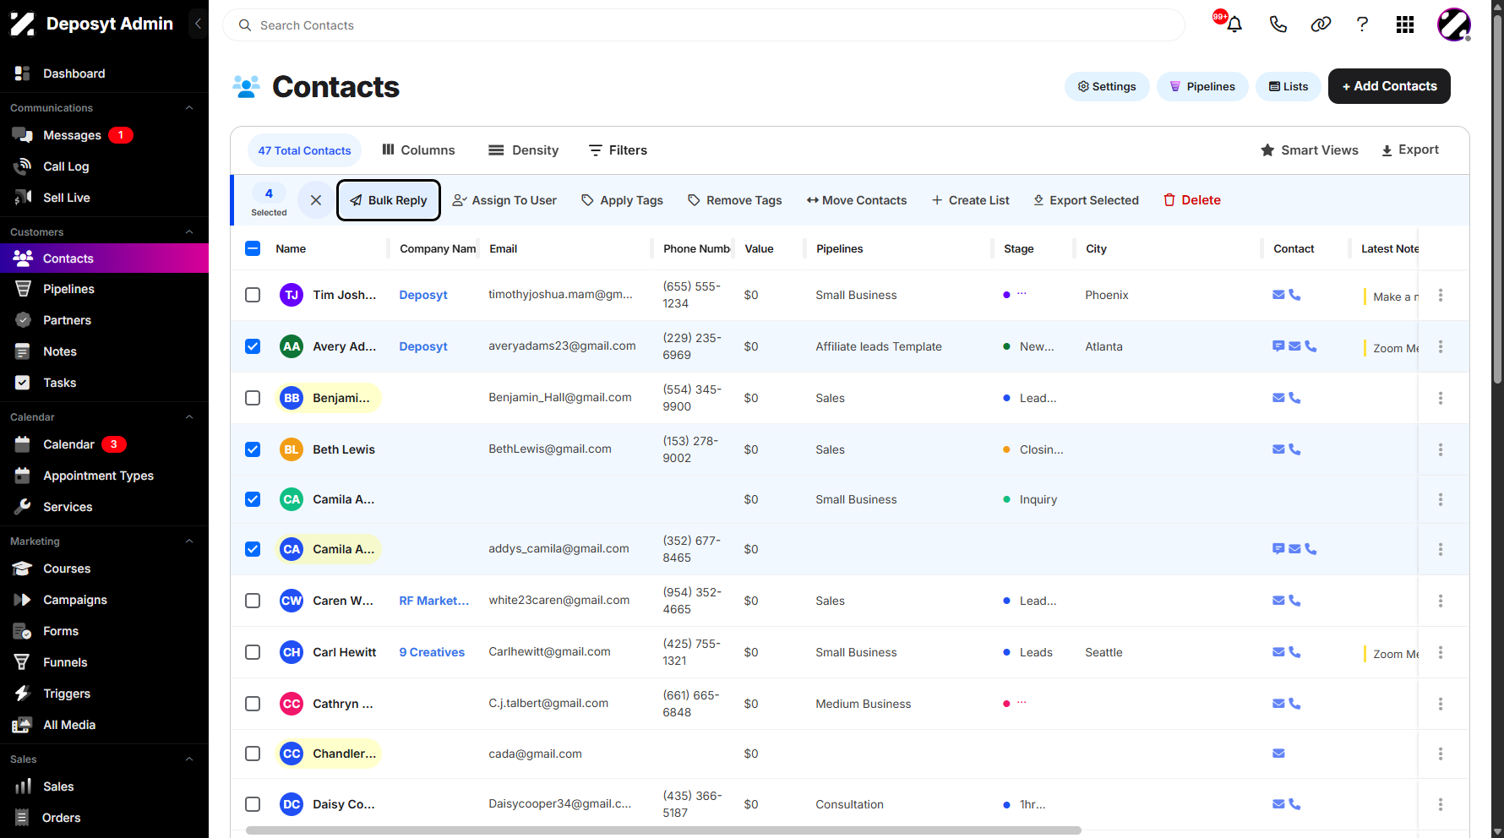This screenshot has width=1504, height=838.
Task: Open row options menu for Carl Hewitt
Action: [1441, 653]
